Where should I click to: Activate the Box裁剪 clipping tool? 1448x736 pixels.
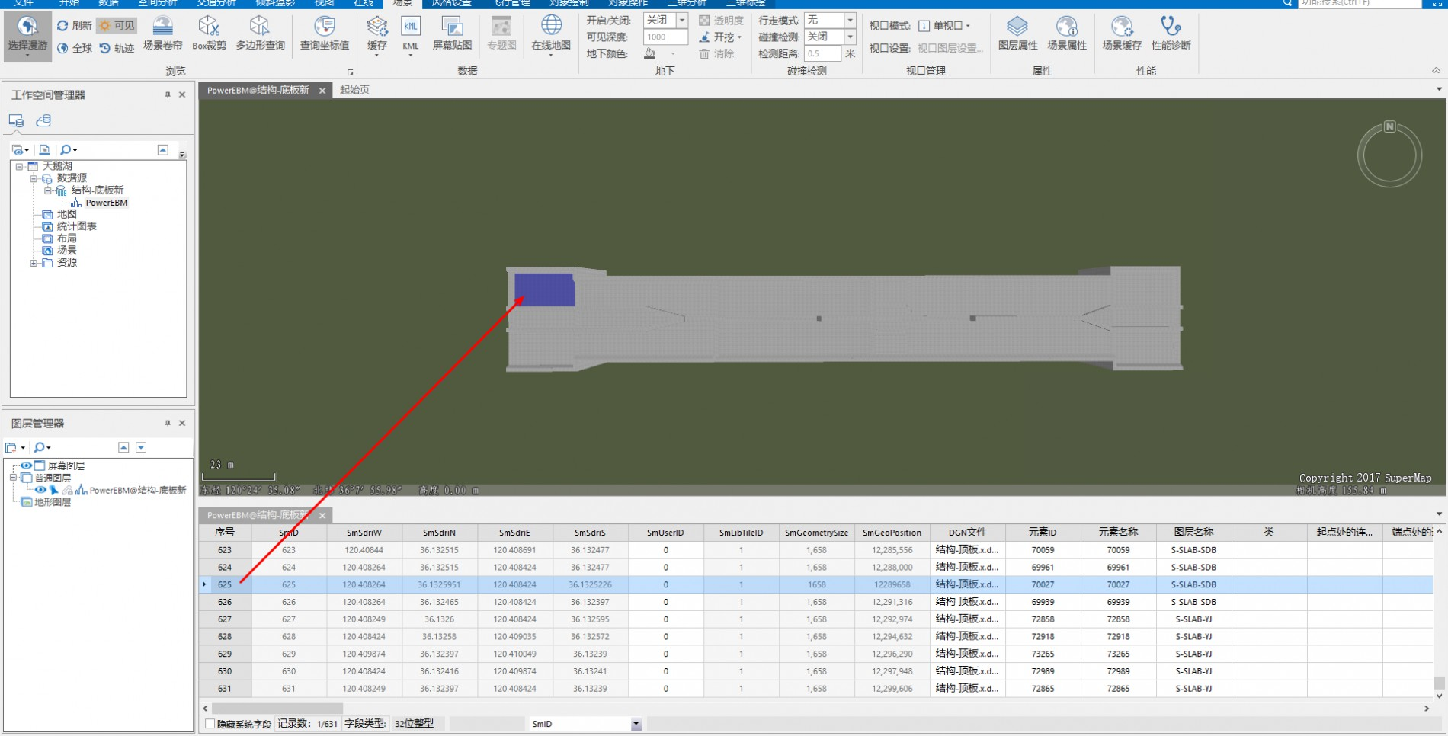tap(209, 34)
